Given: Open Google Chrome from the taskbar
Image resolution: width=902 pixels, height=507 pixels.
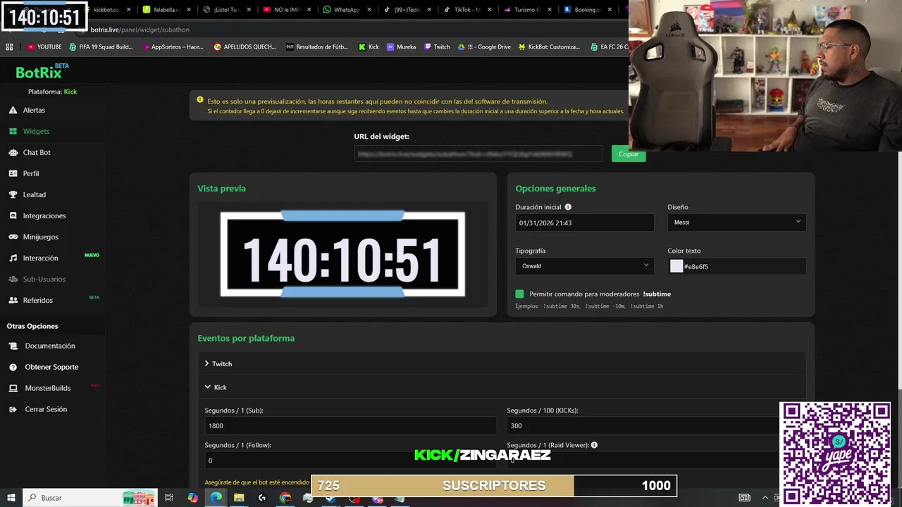Looking at the screenshot, I should pos(285,497).
